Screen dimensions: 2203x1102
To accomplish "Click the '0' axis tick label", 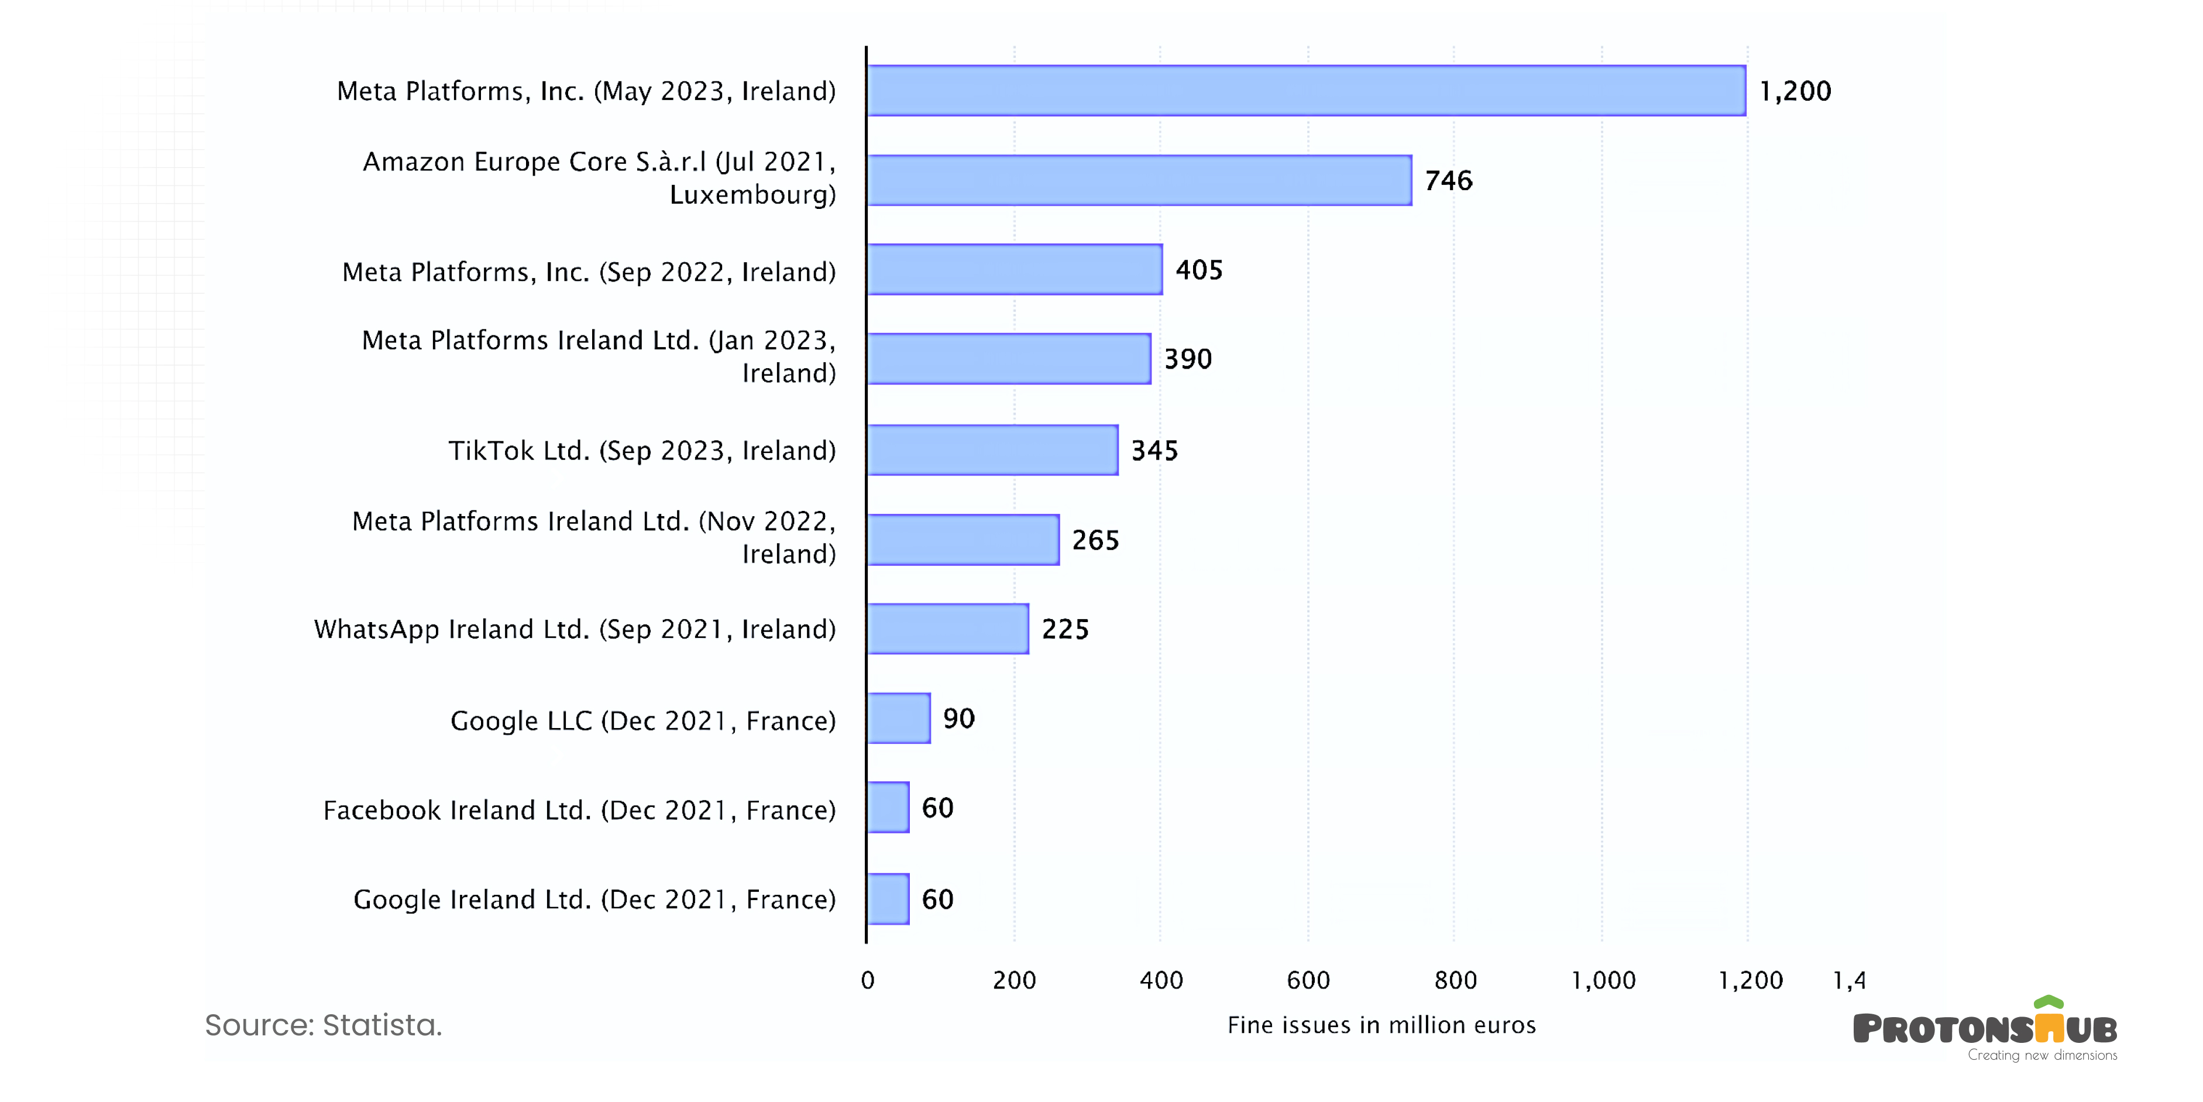I will (x=867, y=980).
